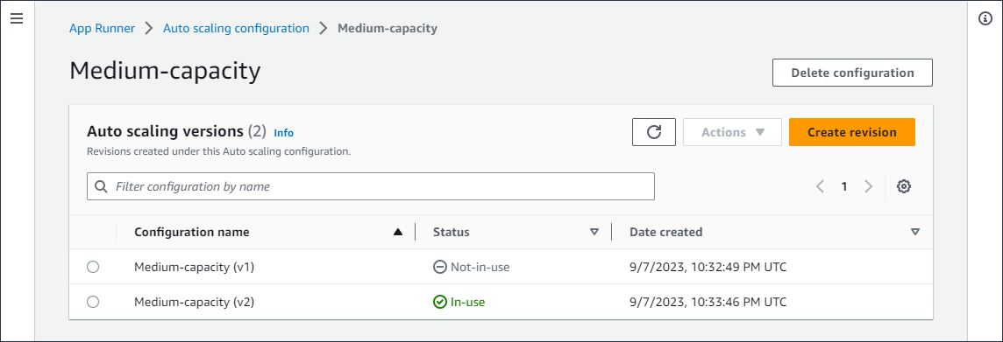Open the Info link beside versions heading
Viewport: 1003px width, 342px height.
pos(283,133)
